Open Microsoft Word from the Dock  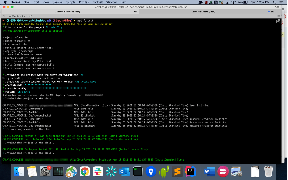210,171
